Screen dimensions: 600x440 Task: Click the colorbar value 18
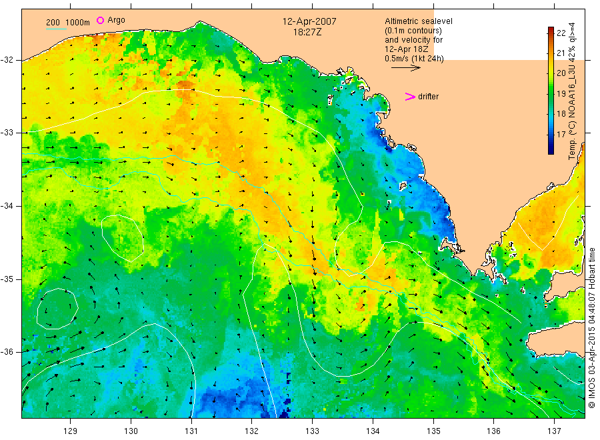pos(561,113)
